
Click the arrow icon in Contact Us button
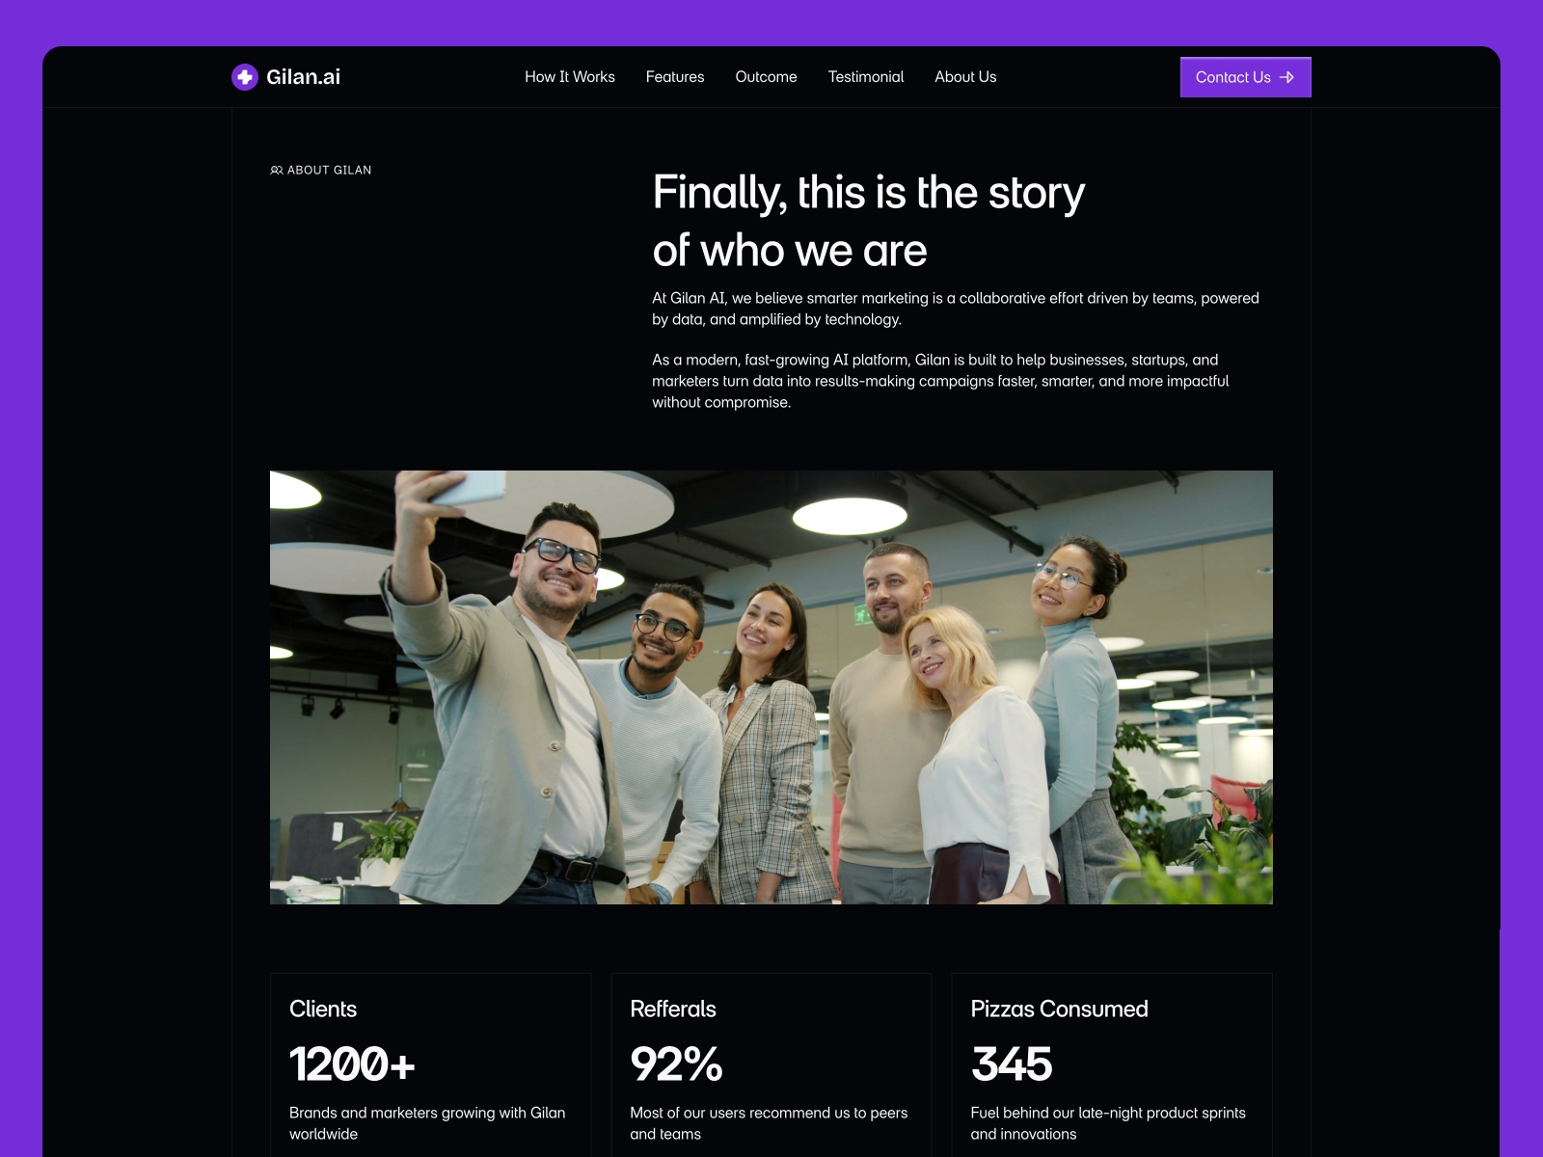[1286, 77]
